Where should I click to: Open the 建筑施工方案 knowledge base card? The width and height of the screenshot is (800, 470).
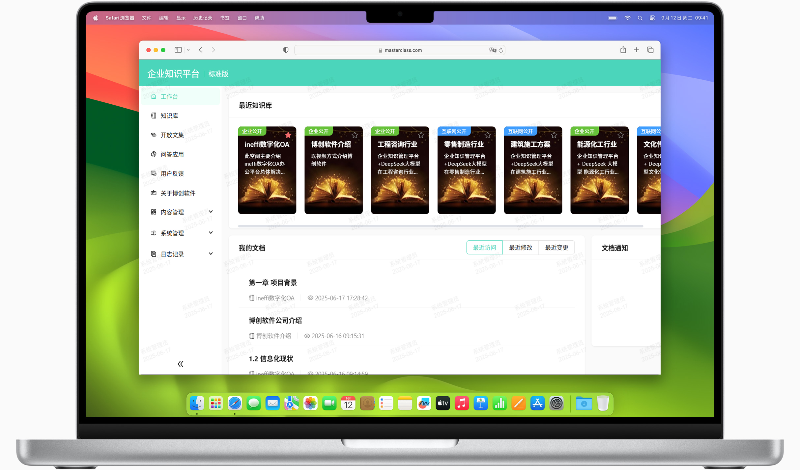tap(533, 170)
